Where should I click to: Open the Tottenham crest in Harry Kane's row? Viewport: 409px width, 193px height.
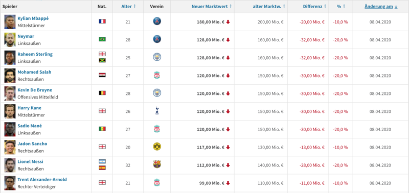point(157,111)
